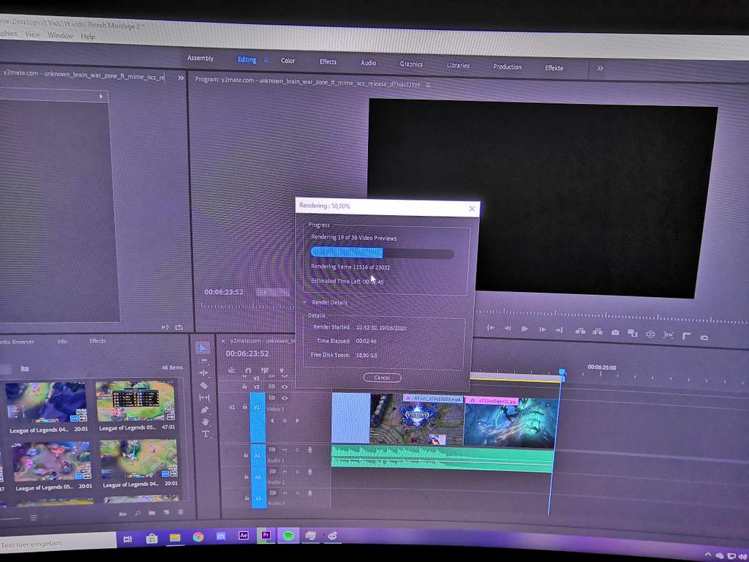Toggle lock on track V2
Viewport: 749px width, 562px height.
pyautogui.click(x=244, y=386)
